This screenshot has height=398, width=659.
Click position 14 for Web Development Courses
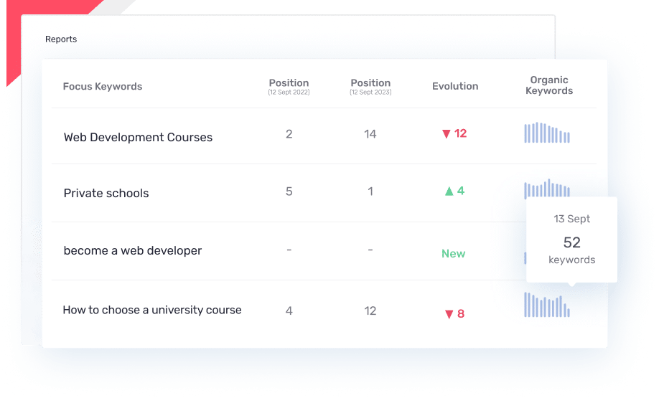pyautogui.click(x=370, y=134)
